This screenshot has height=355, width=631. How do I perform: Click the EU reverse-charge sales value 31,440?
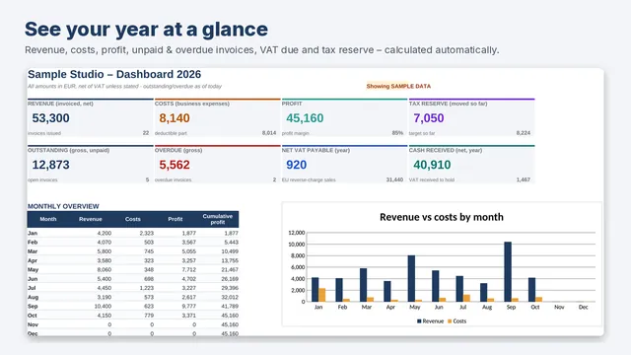point(394,179)
